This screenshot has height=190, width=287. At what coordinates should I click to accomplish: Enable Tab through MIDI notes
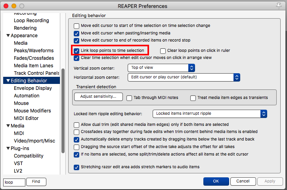129,98
